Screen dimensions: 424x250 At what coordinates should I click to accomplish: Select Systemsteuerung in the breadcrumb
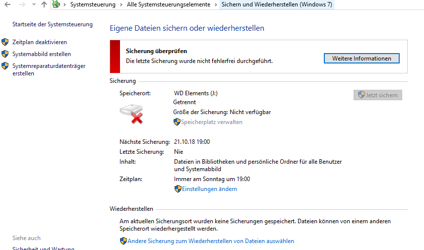point(93,4)
